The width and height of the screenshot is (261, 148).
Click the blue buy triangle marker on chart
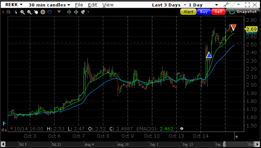tap(209, 55)
